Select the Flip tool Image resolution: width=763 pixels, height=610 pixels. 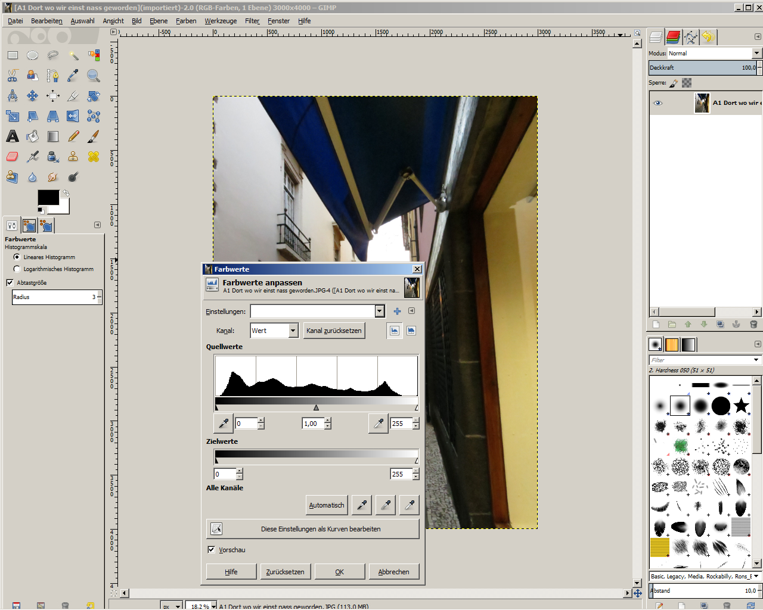point(73,116)
